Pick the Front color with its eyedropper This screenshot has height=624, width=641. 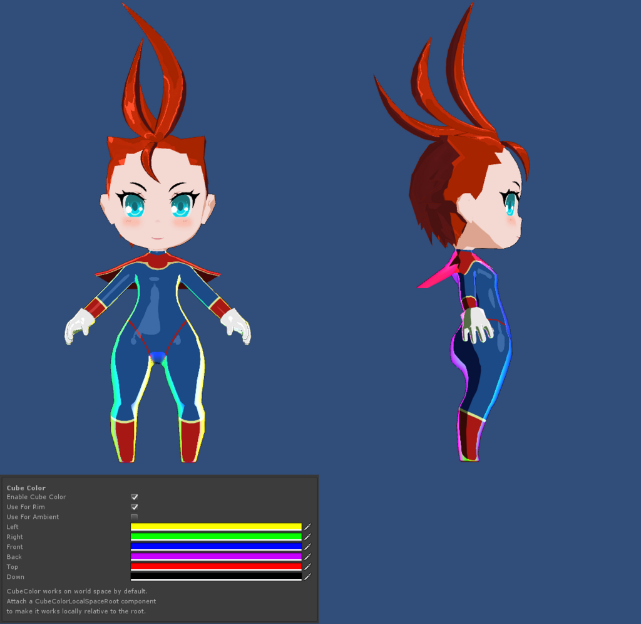point(307,547)
